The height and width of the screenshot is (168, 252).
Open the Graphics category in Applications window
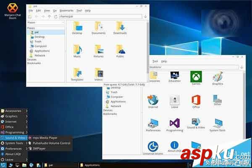[218, 78]
